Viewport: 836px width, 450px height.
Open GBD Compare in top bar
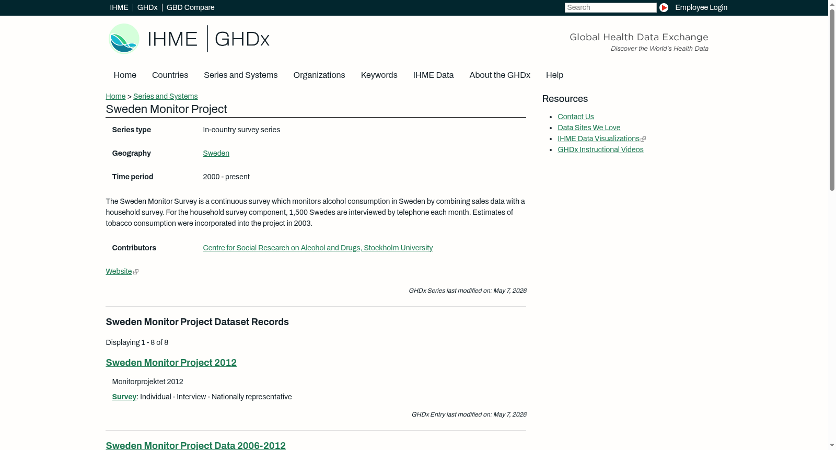190,7
